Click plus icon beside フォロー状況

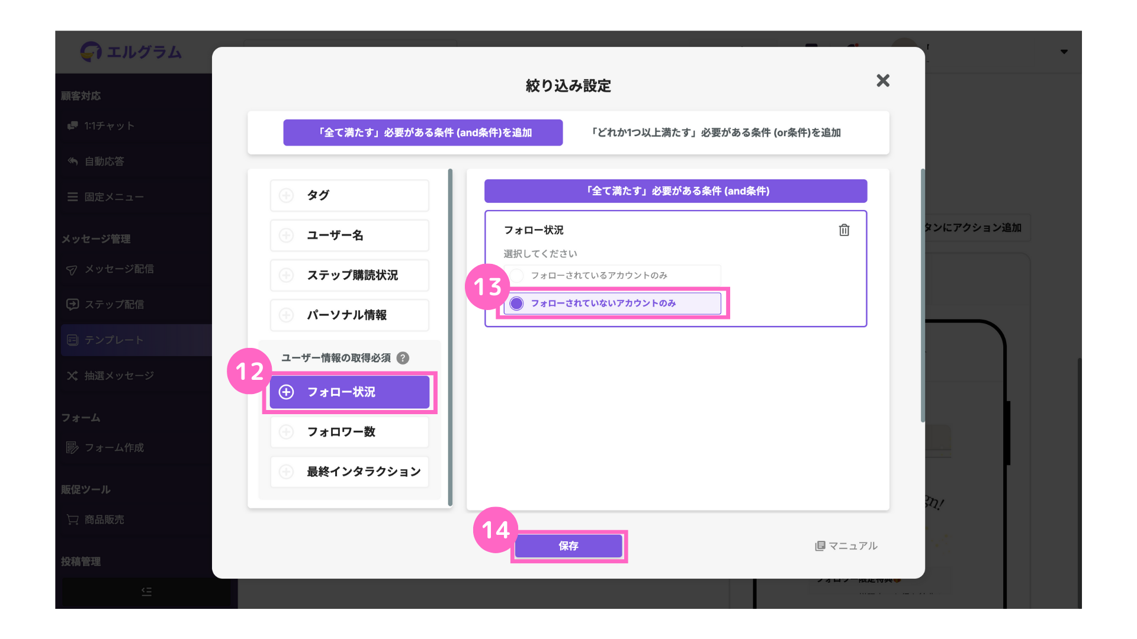coord(287,392)
